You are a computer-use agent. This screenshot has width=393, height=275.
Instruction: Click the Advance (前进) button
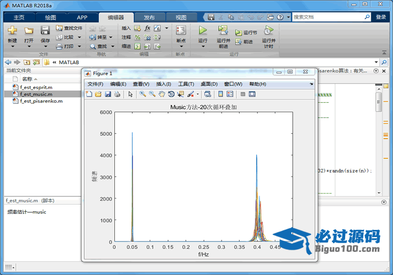(244, 42)
